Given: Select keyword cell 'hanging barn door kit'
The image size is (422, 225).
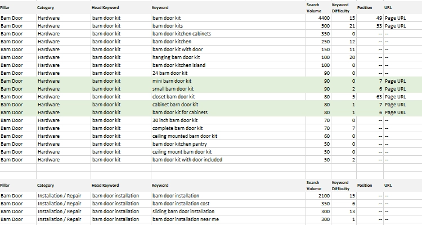Looking at the screenshot, I should 175,57.
